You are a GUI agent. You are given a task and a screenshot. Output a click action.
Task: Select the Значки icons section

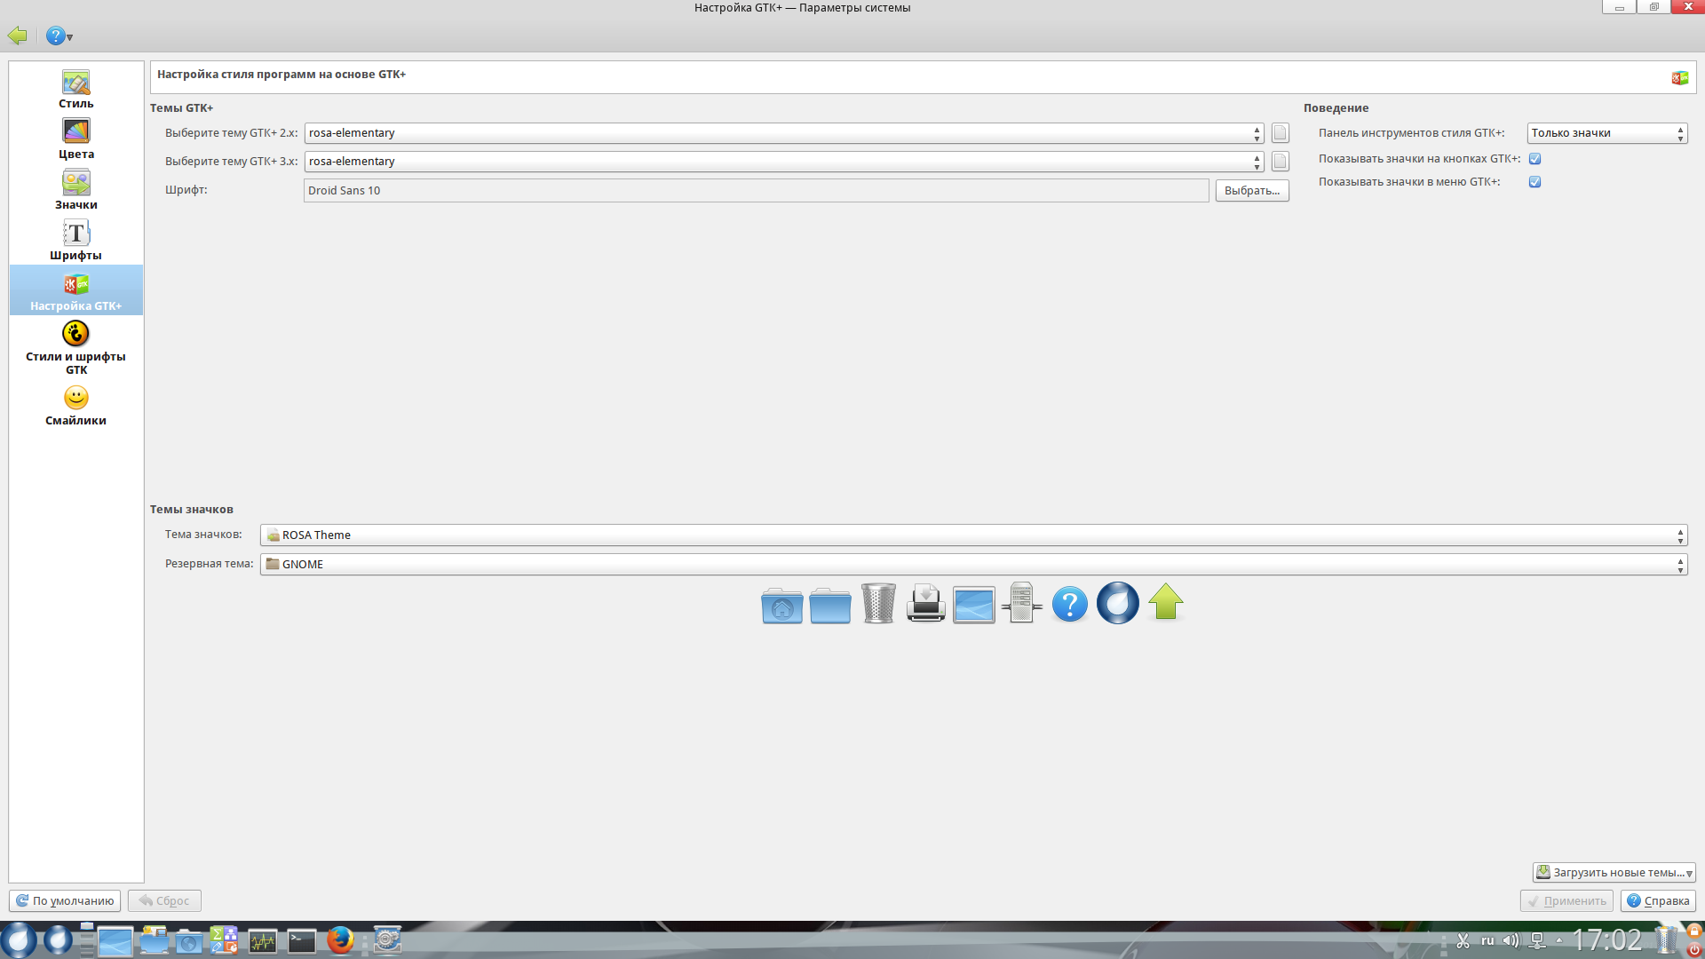tap(75, 190)
